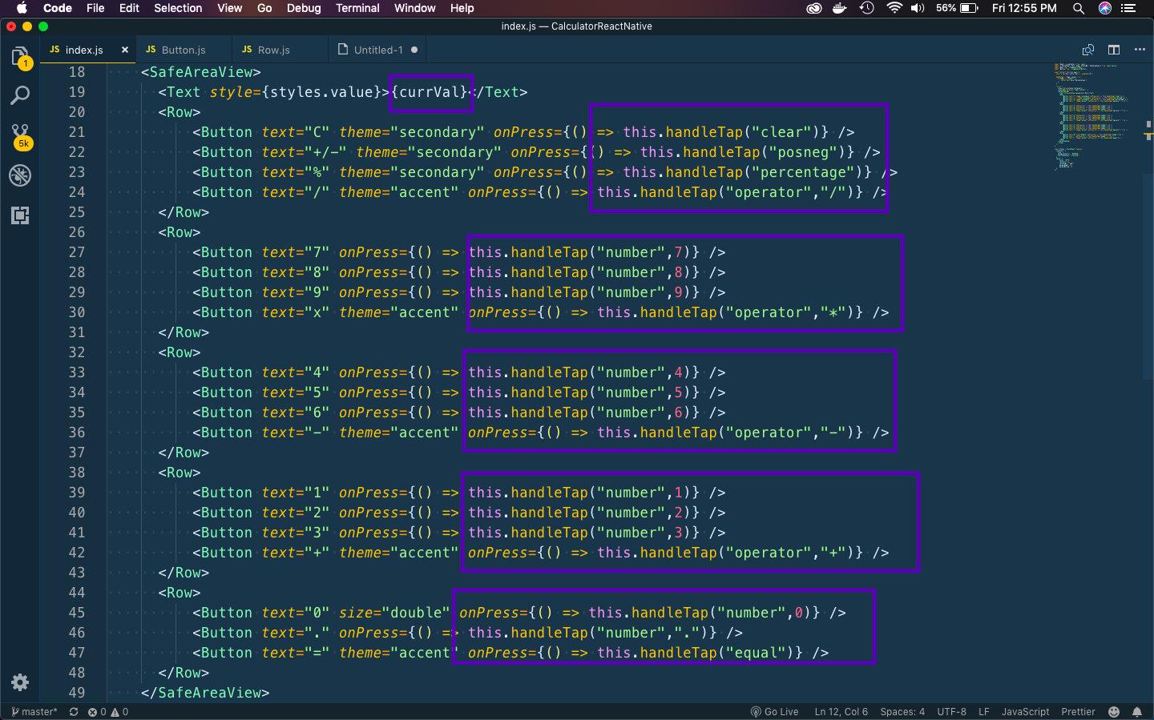Open the Docker whale menu bar icon
Viewport: 1154px width, 720px height.
[x=840, y=8]
